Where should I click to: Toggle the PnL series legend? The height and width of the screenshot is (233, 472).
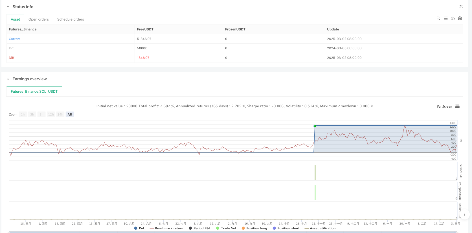[x=139, y=228]
